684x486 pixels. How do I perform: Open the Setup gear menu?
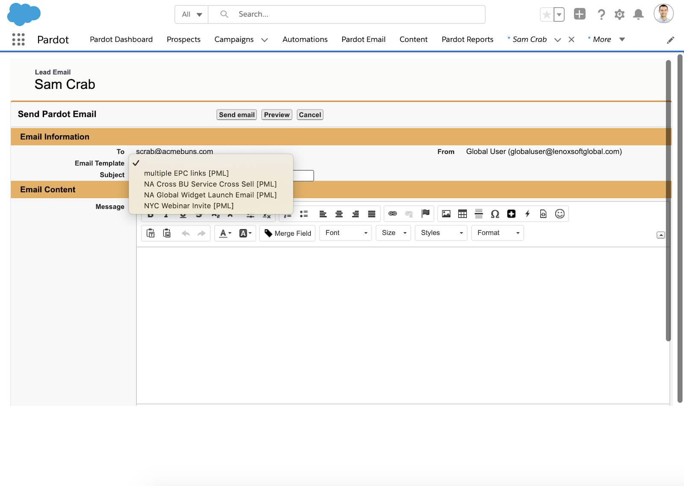click(x=619, y=15)
